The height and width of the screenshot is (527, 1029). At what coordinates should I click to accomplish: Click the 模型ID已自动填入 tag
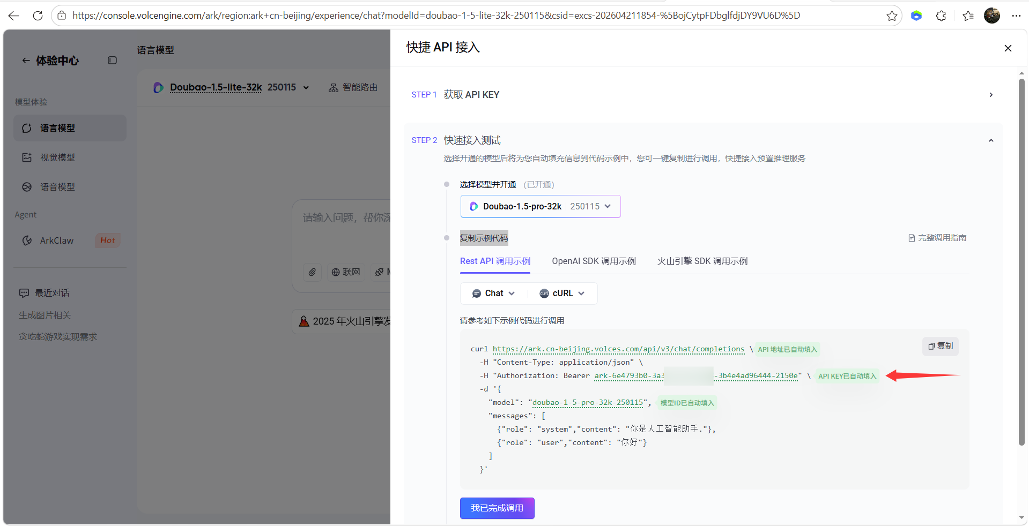[x=687, y=403]
